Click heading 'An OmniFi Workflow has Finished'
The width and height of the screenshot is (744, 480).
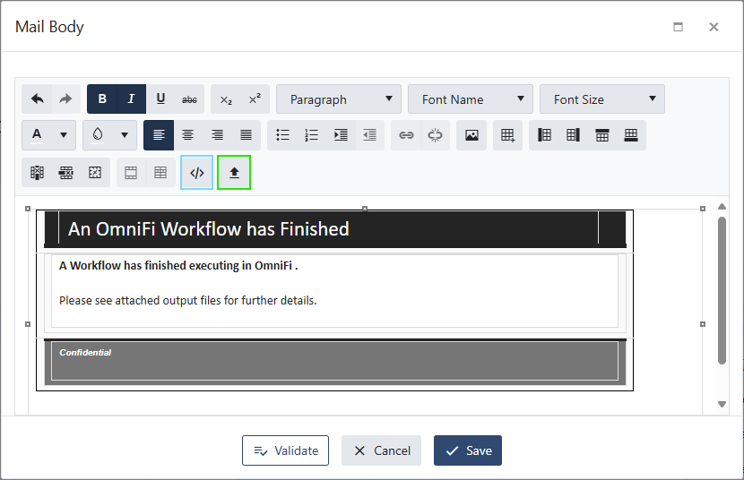tap(209, 229)
